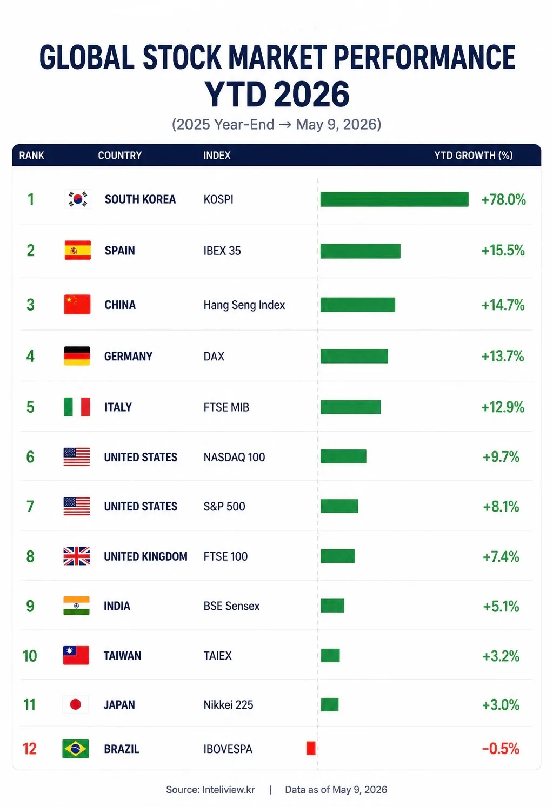This screenshot has height=807, width=553.
Task: Click the Hang Seng Index label
Action: (x=244, y=305)
